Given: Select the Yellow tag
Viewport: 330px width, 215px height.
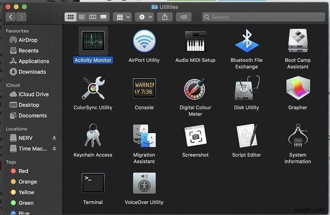Looking at the screenshot, I should (x=33, y=192).
